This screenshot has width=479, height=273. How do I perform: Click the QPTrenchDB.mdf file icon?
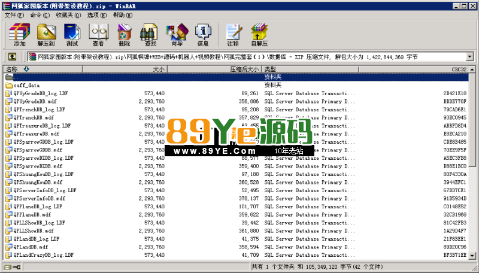(9, 117)
